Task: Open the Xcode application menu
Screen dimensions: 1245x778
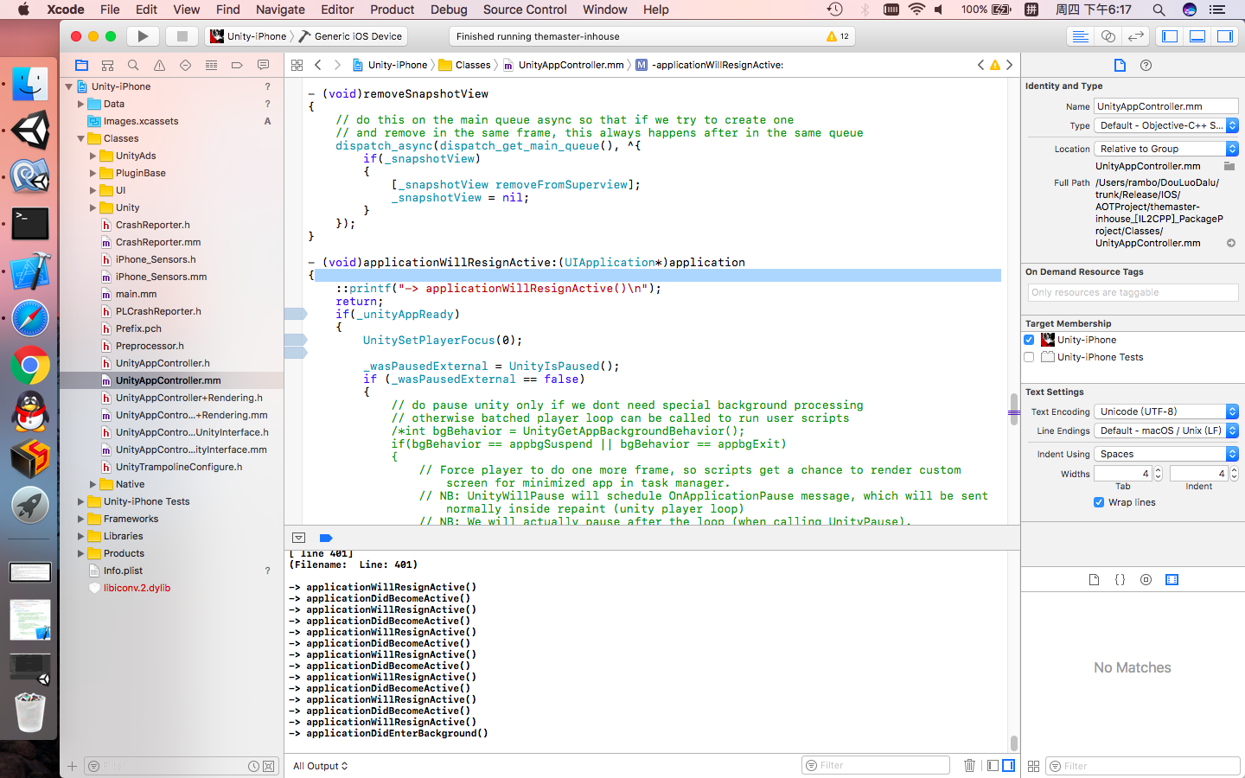Action: click(66, 10)
